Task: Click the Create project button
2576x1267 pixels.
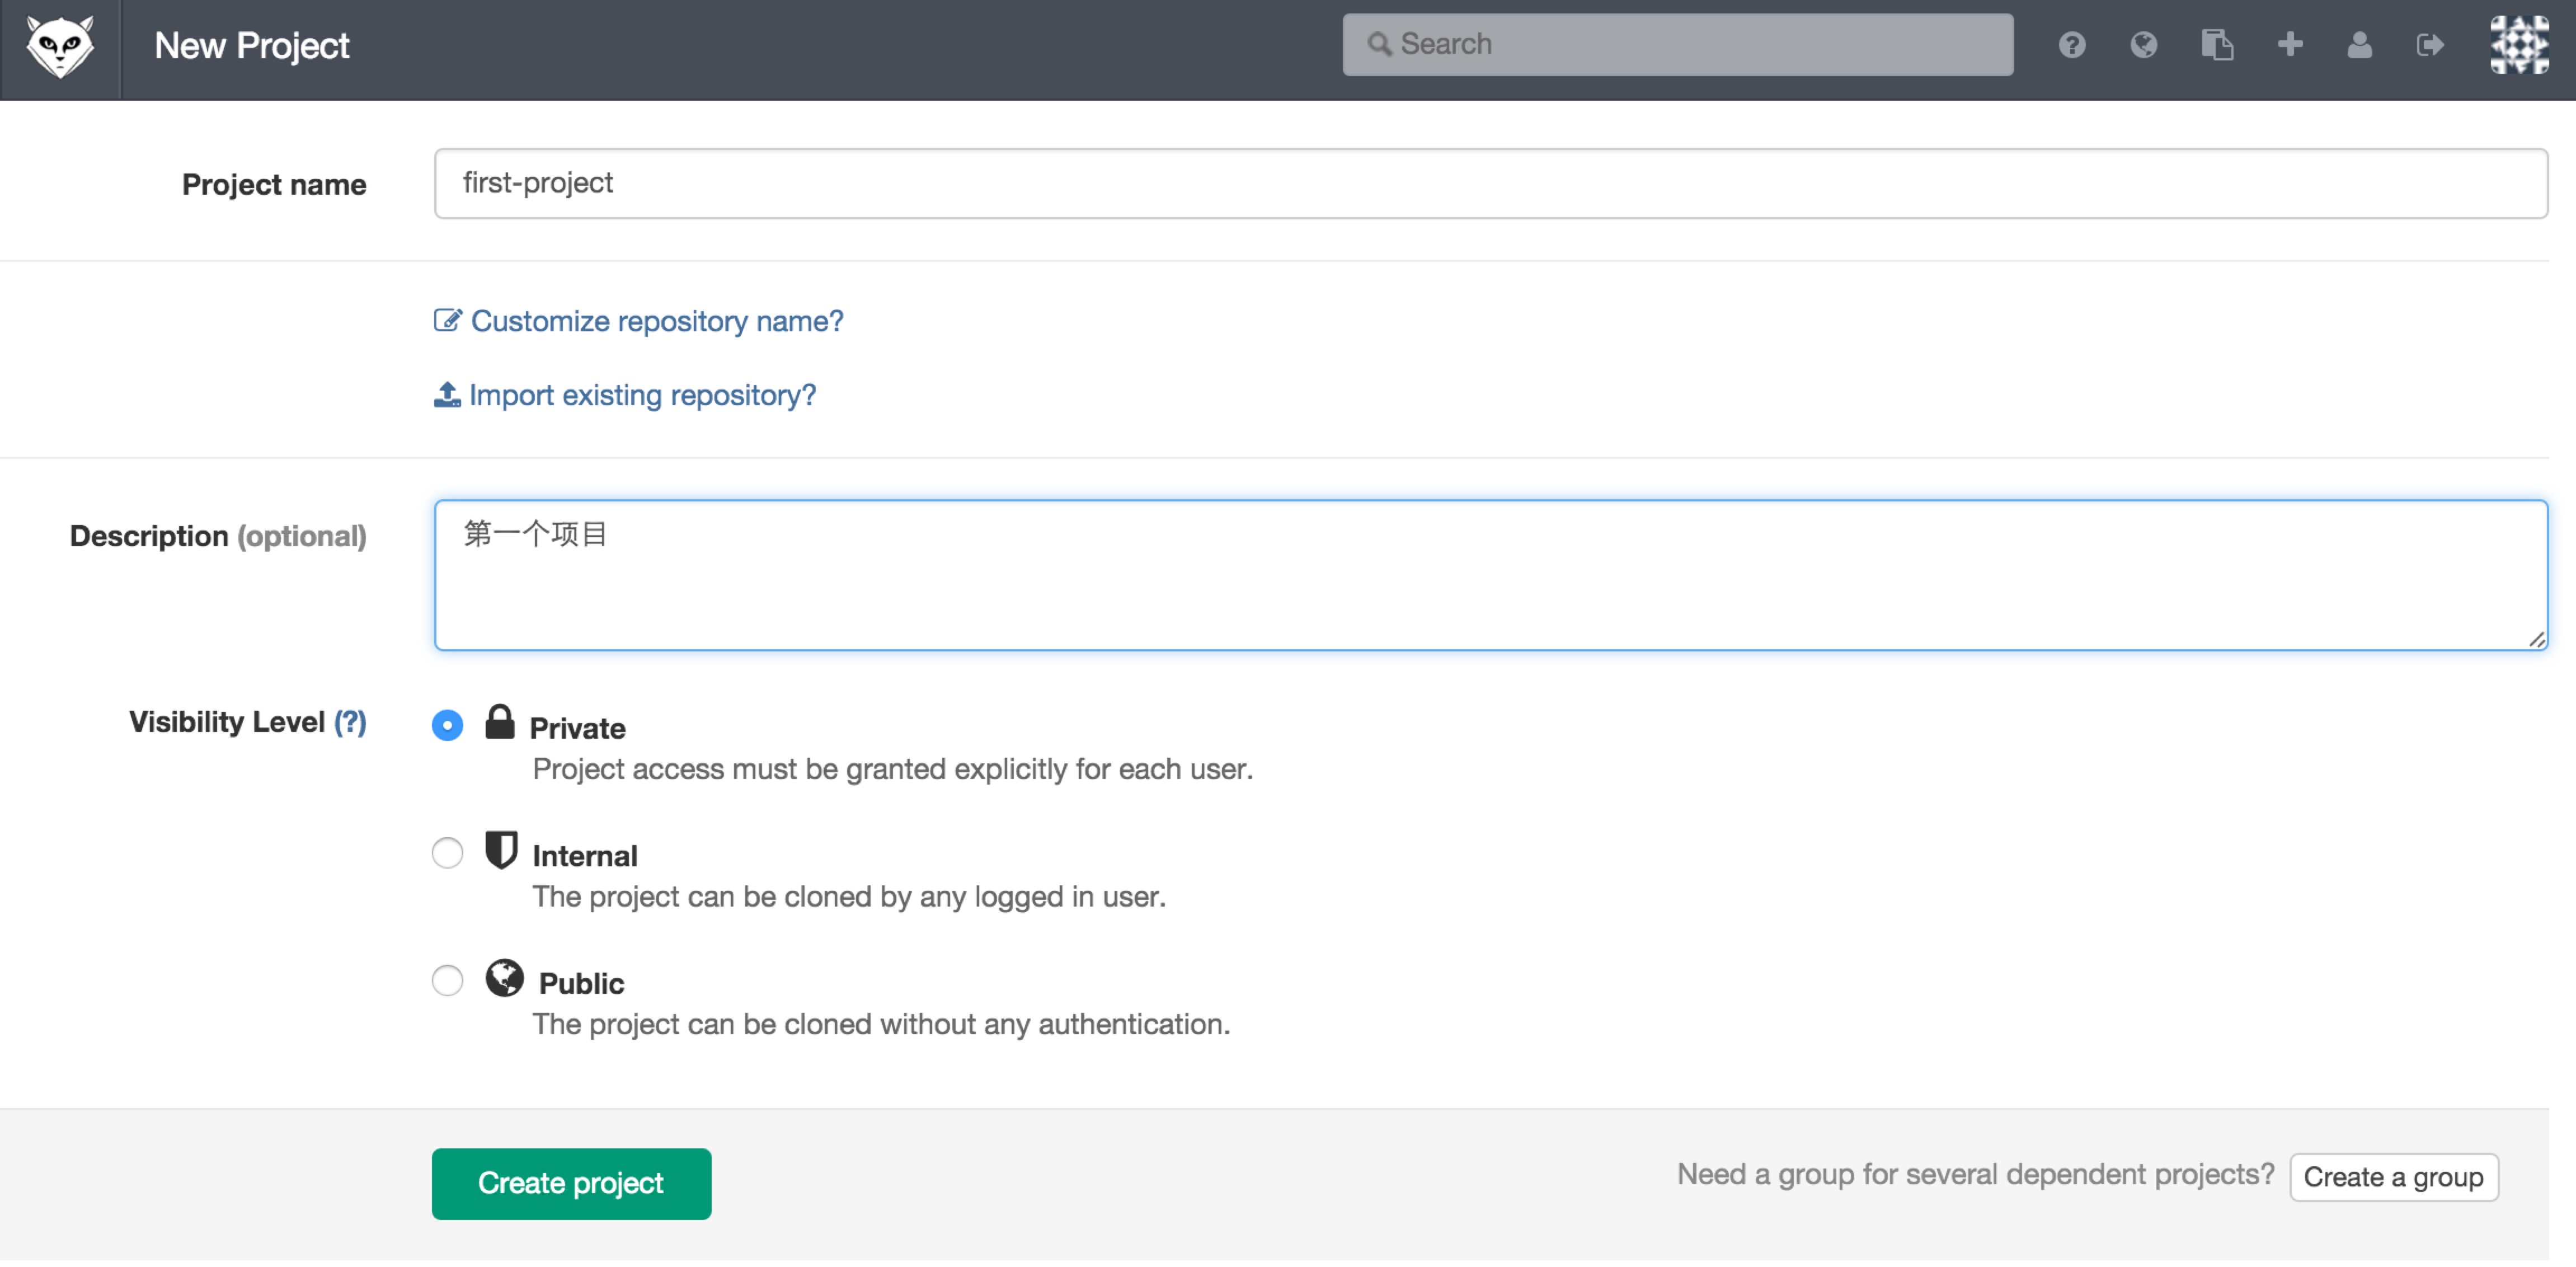Action: (571, 1183)
